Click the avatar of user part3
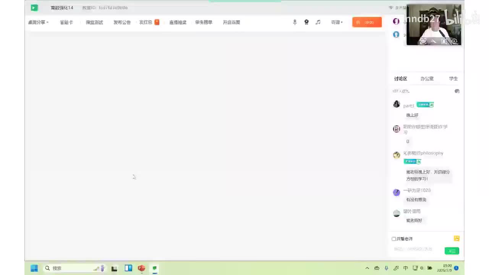 coord(397,104)
